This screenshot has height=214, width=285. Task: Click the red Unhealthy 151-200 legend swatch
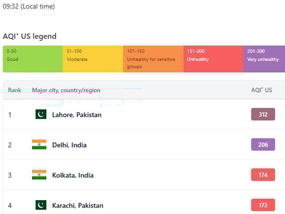(x=213, y=59)
